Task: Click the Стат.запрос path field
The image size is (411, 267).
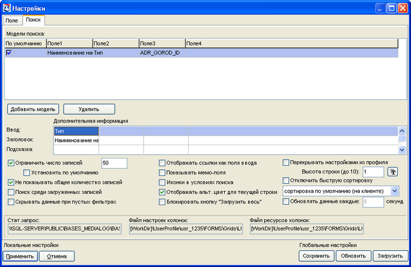Action: click(x=64, y=229)
